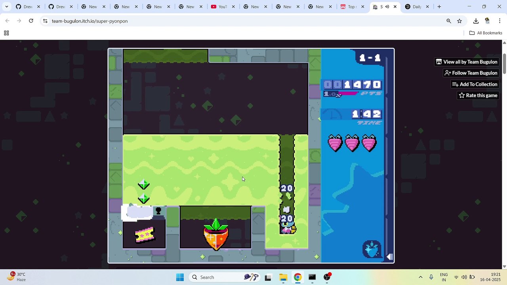The height and width of the screenshot is (285, 507).
Task: Click the giant orange strawberry item
Action: point(216,234)
